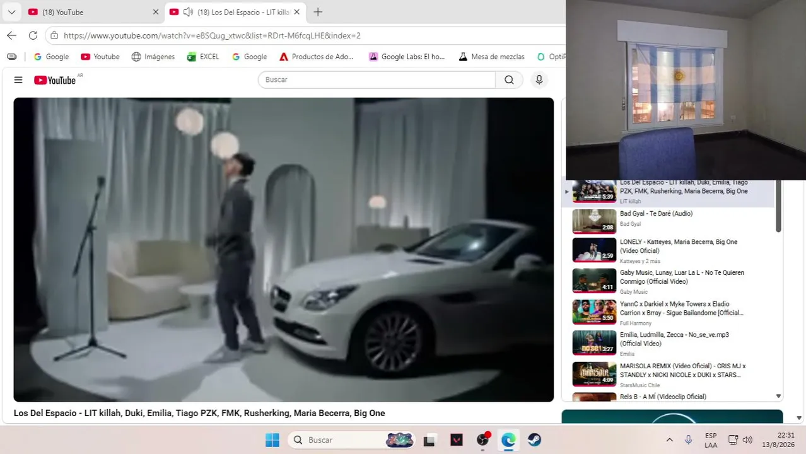806x454 pixels.
Task: Click title 'Bad Gyal - Te Daré (Audio)'
Action: (x=656, y=214)
